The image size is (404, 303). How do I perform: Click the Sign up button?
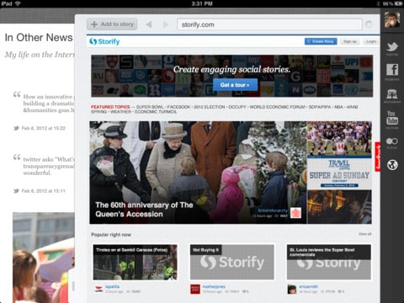(x=350, y=41)
